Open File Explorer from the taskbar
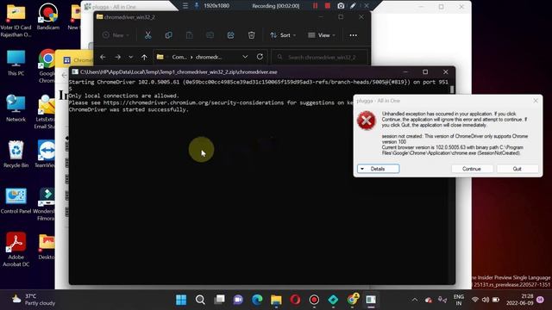The width and height of the screenshot is (552, 310). pos(276,300)
